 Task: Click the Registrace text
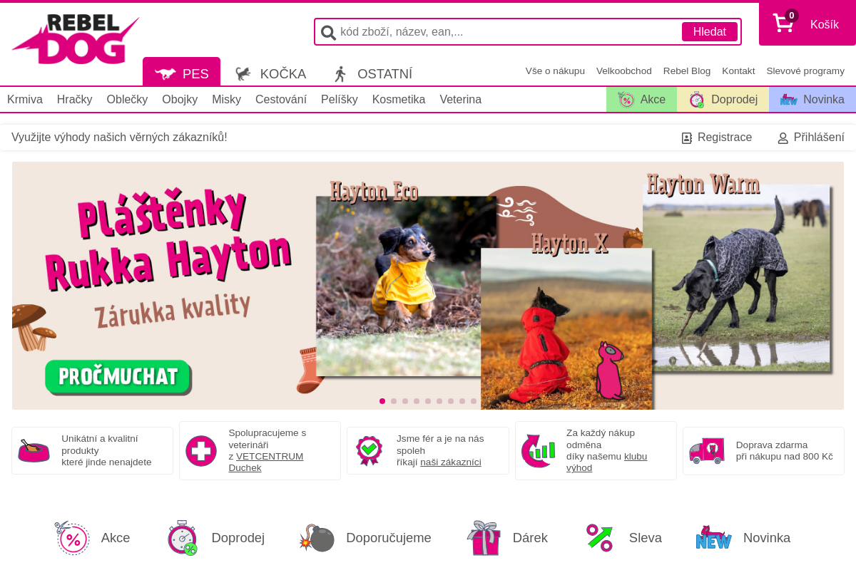click(x=725, y=138)
